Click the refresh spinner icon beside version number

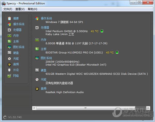coord(5,117)
